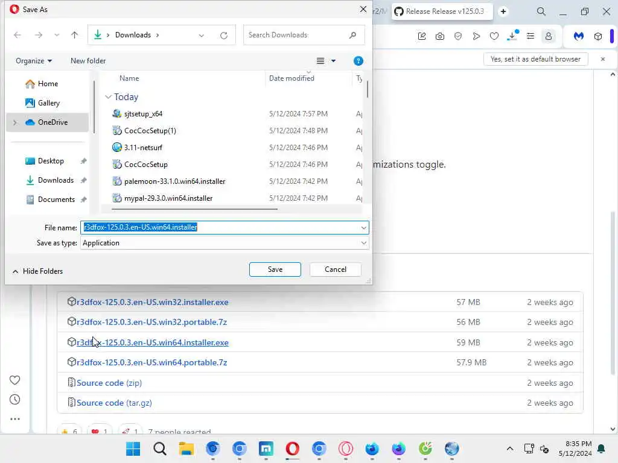Screen dimensions: 618x463
Task: Select Gallery in the navigation pane
Action: click(48, 102)
